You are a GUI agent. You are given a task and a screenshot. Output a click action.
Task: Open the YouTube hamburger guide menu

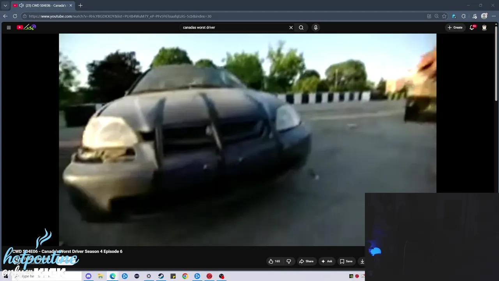(x=9, y=27)
